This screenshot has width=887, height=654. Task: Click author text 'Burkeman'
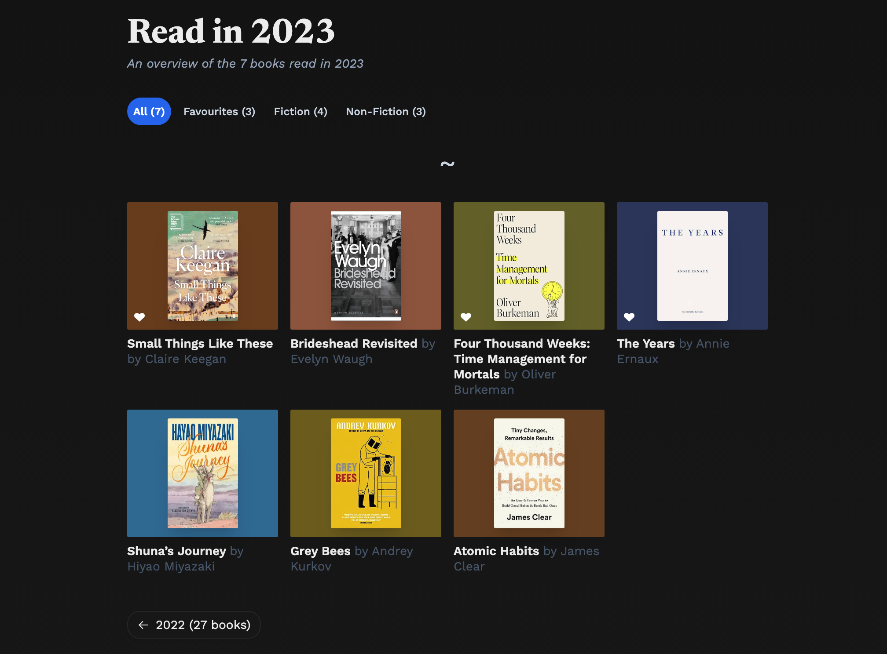pos(484,390)
